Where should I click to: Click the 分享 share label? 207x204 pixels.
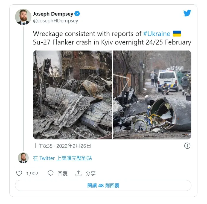(x=91, y=173)
